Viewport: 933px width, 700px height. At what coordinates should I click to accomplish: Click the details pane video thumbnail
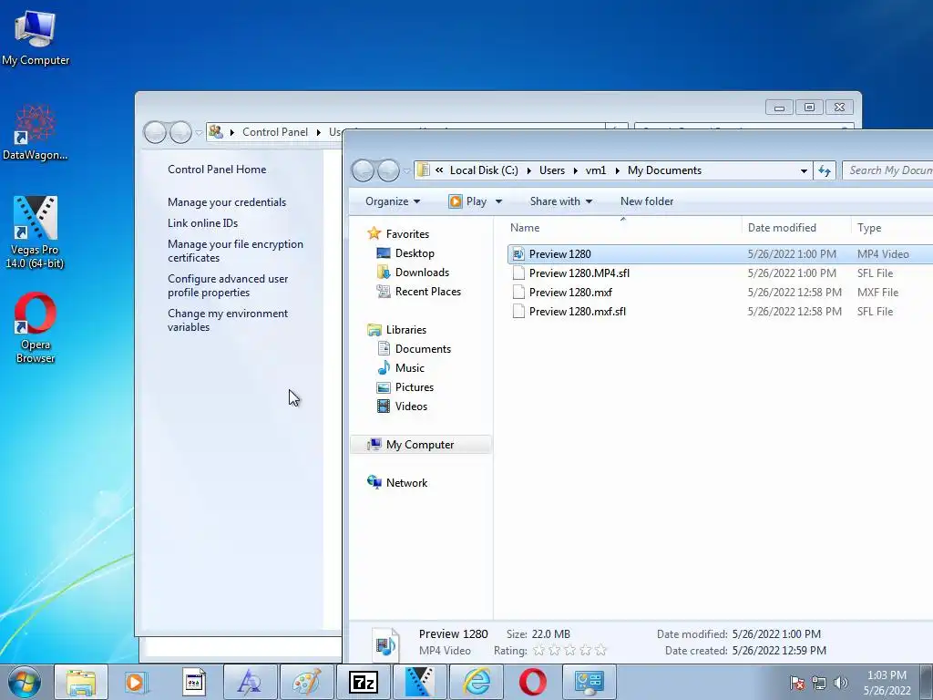point(385,643)
